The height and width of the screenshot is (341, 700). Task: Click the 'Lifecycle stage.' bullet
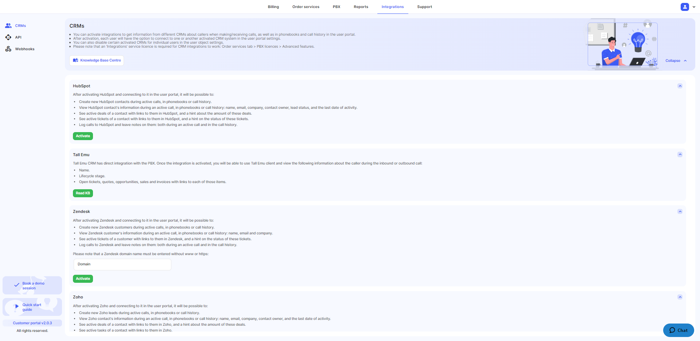point(92,176)
